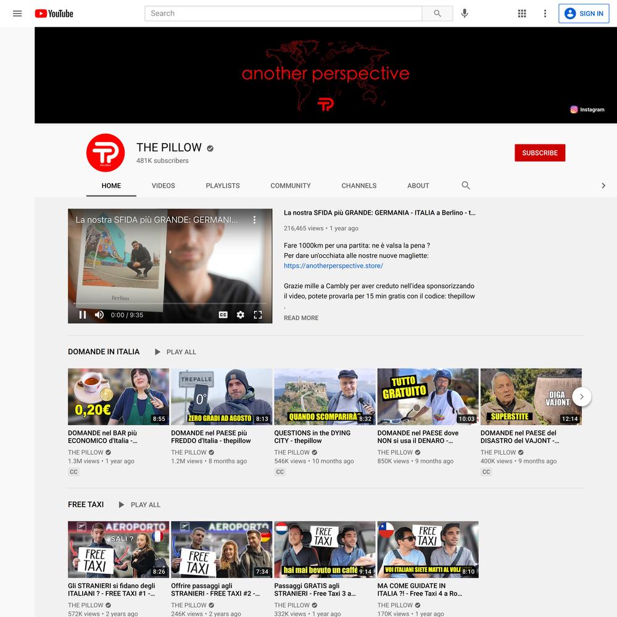This screenshot has height=617, width=617.
Task: Open the Instagram link on banner
Action: [587, 109]
